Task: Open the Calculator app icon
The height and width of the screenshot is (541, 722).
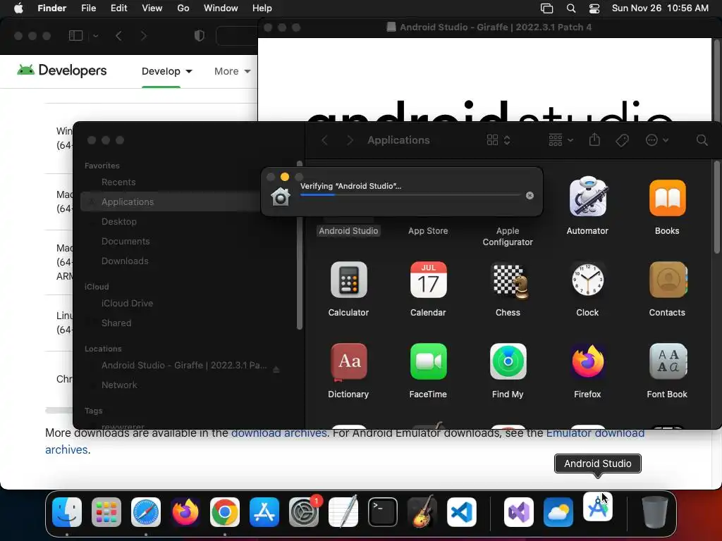Action: [348, 280]
